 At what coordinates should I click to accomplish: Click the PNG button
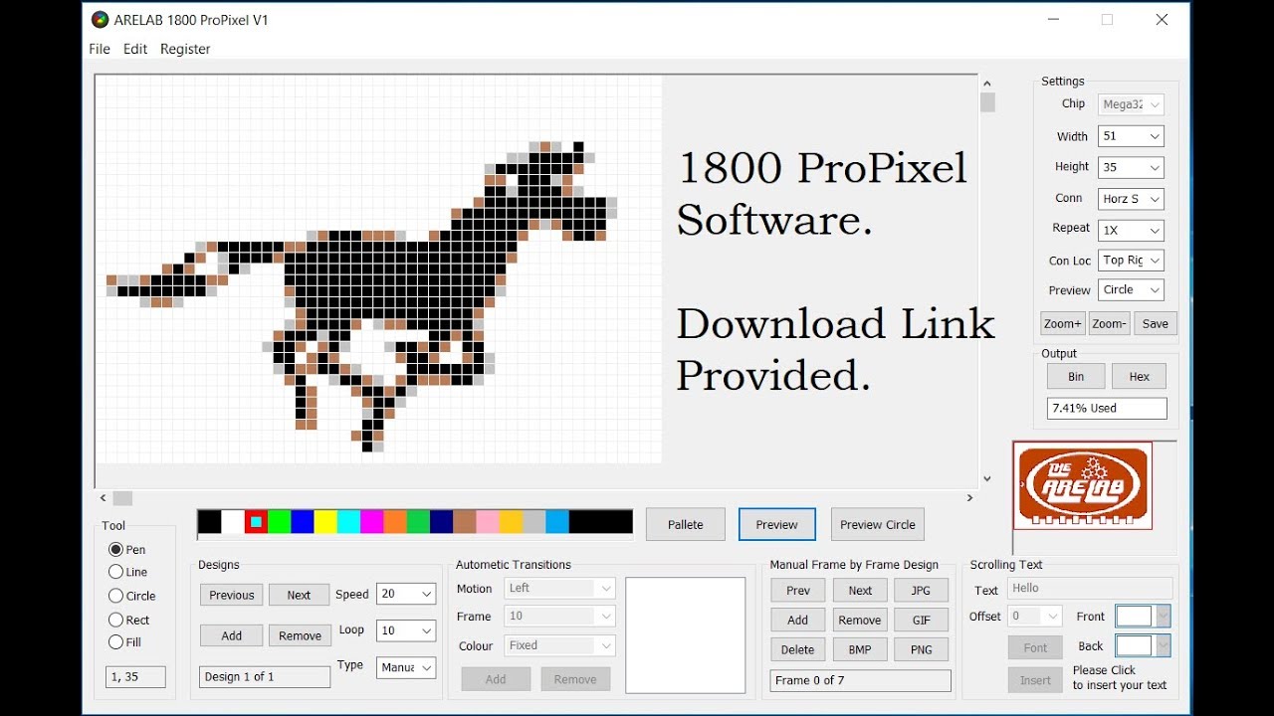tap(922, 649)
